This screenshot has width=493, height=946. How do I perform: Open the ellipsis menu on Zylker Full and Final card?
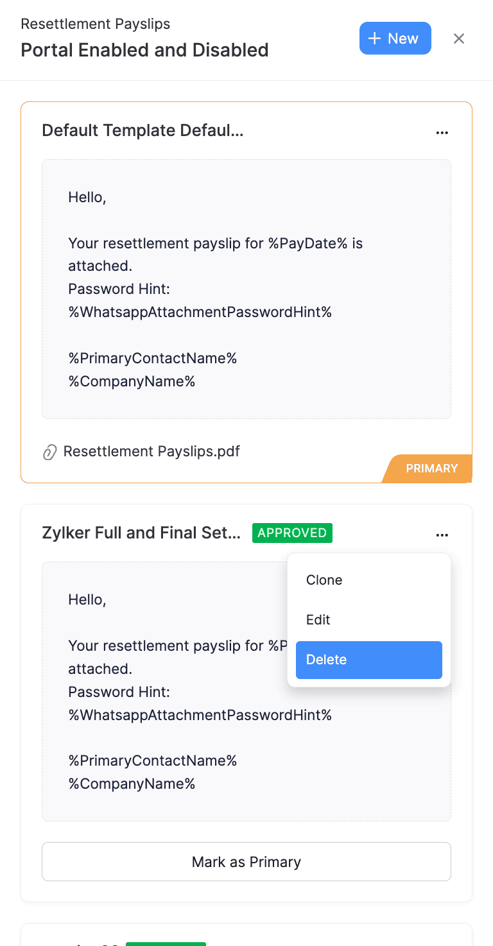442,535
